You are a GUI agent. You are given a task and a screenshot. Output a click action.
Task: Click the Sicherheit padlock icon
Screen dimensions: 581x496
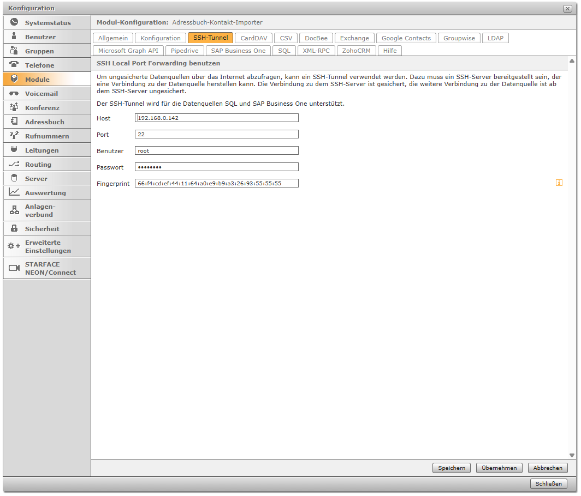14,228
